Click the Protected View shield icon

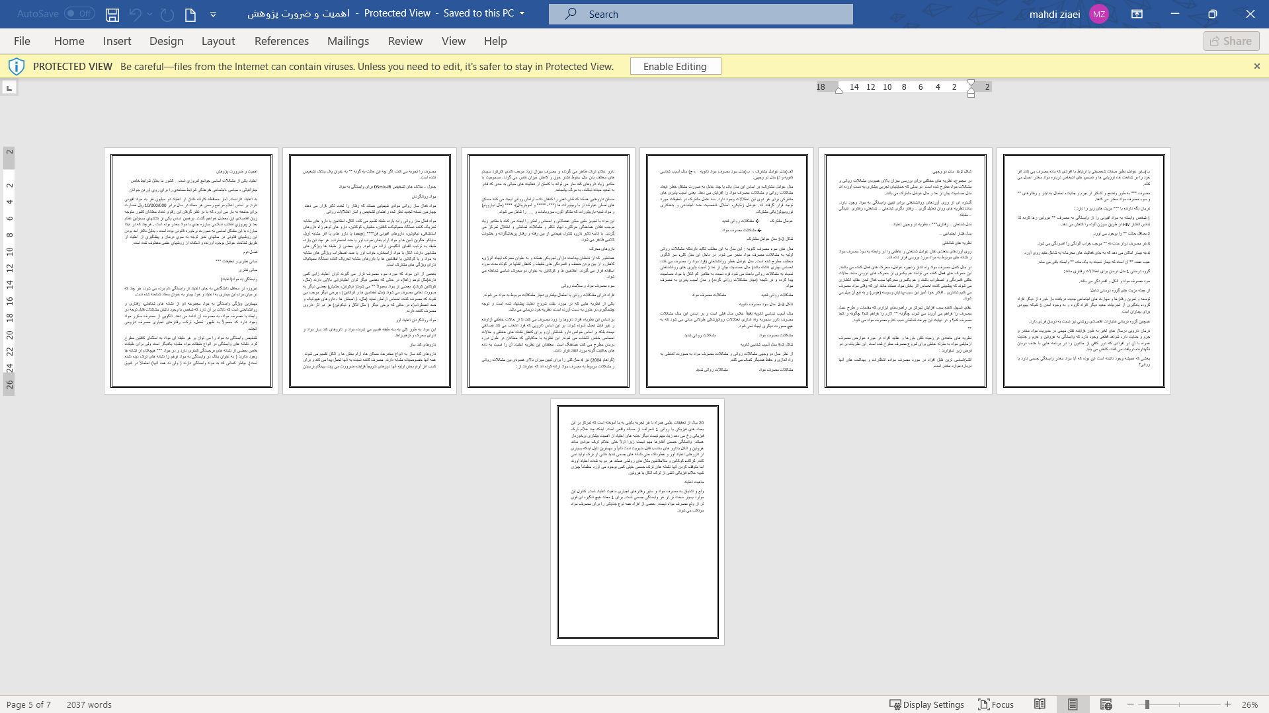(17, 66)
